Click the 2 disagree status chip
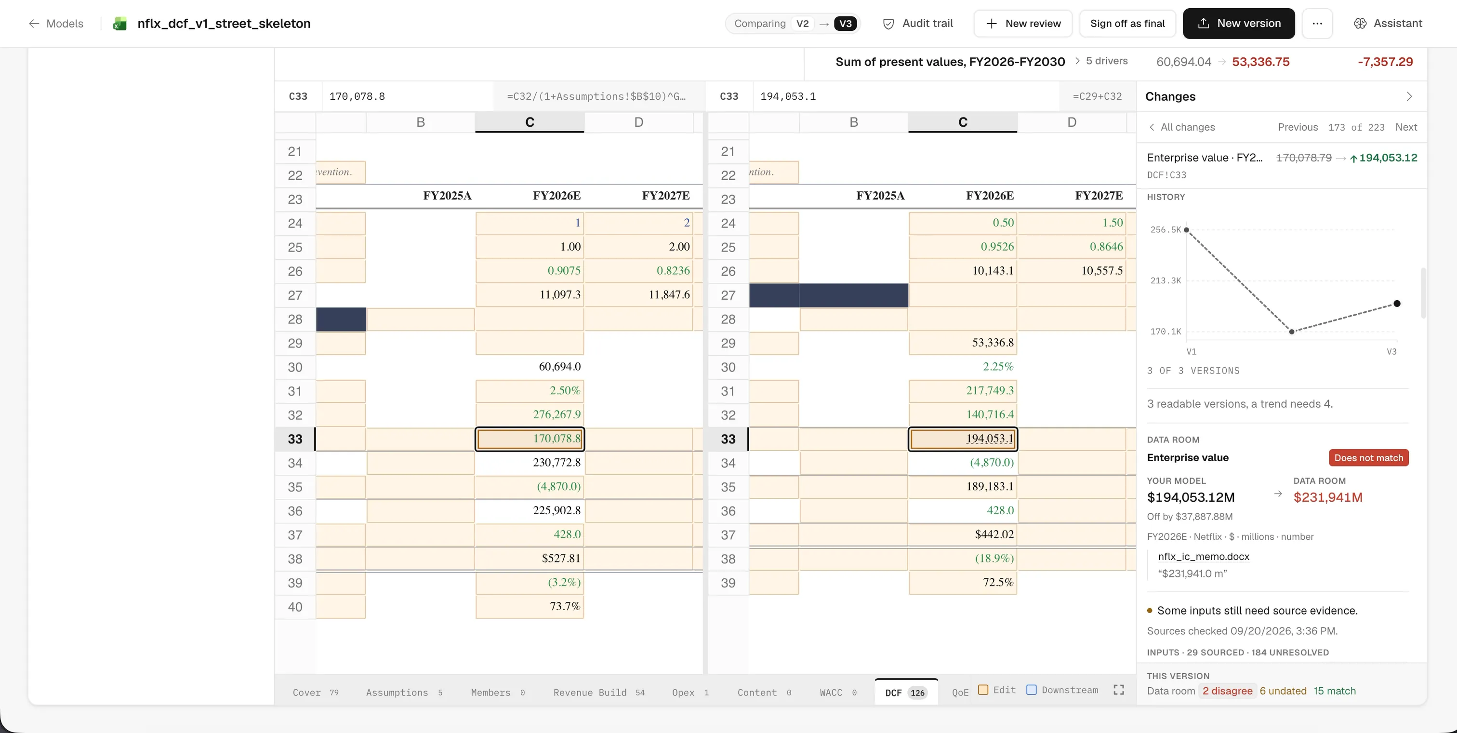This screenshot has width=1457, height=733. click(x=1227, y=691)
